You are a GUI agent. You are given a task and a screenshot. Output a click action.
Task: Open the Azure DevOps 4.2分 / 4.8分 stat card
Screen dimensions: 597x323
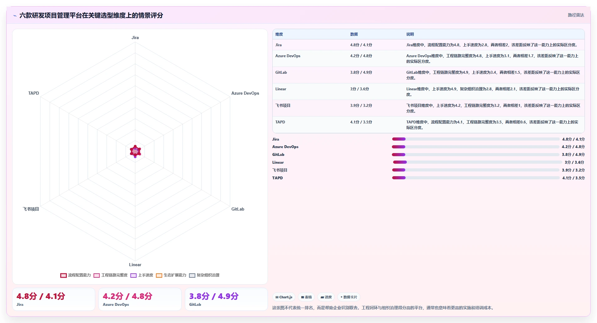(x=140, y=299)
